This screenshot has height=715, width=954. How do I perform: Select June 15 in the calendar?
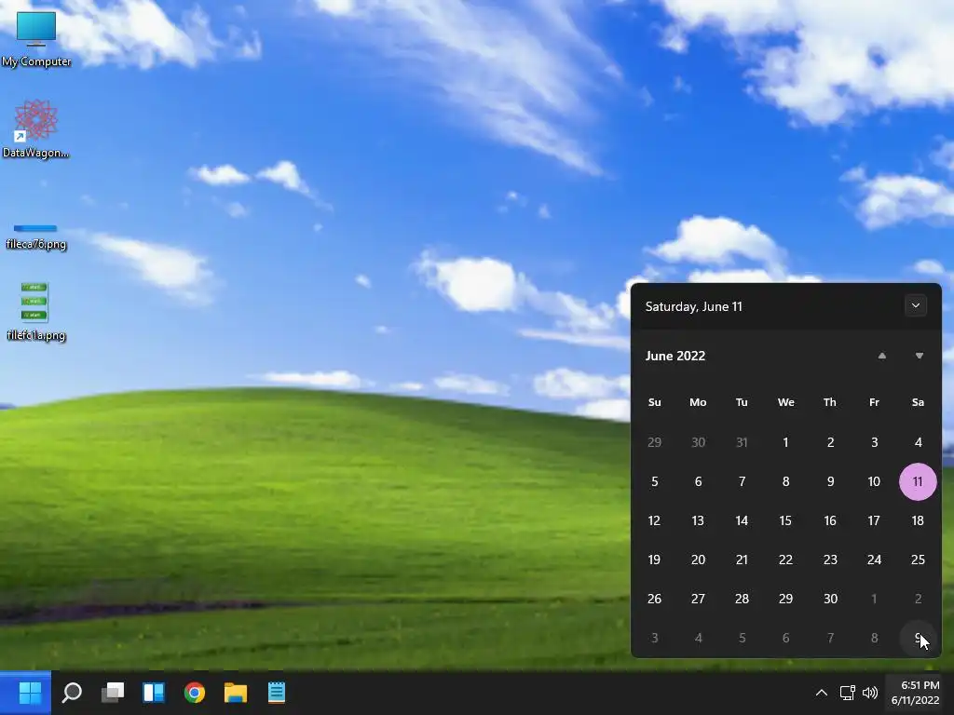click(785, 520)
